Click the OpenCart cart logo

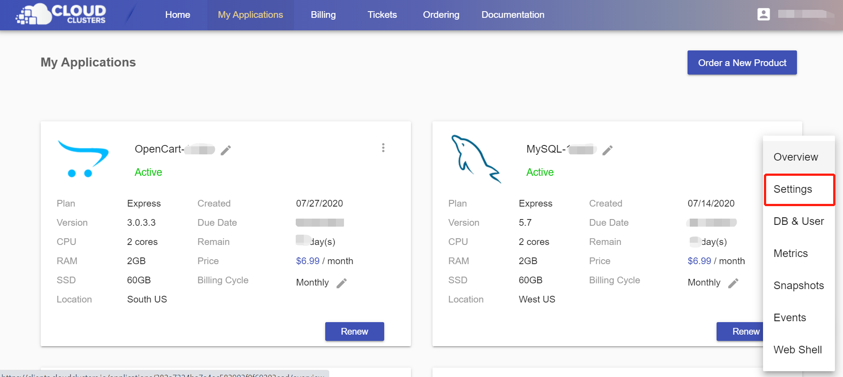(x=83, y=159)
